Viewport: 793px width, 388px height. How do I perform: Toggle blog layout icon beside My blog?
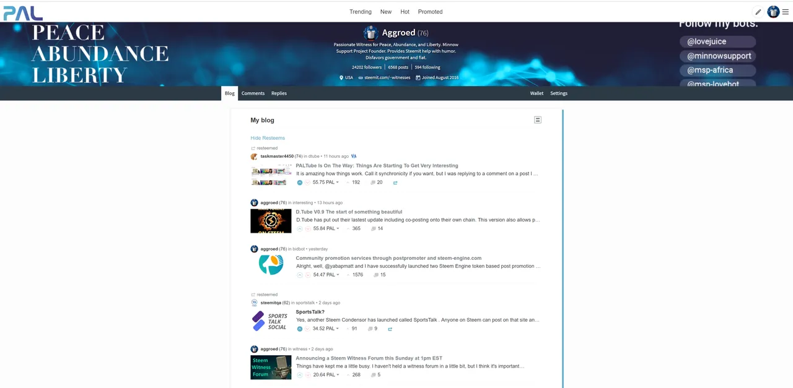point(538,120)
